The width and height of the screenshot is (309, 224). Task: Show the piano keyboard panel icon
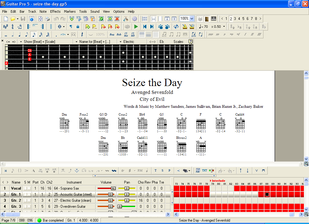point(214,19)
